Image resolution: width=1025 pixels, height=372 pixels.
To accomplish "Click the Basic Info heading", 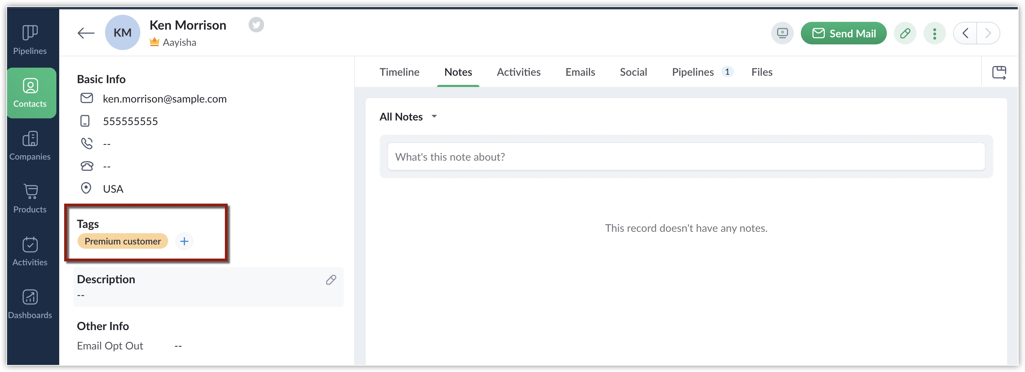I will coord(101,79).
